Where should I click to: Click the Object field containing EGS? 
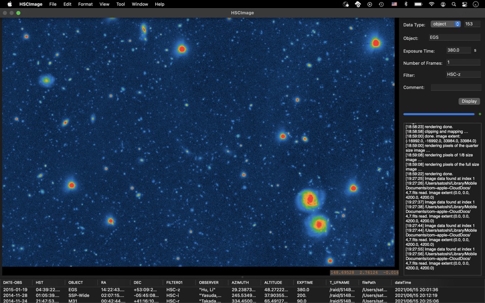pos(454,37)
